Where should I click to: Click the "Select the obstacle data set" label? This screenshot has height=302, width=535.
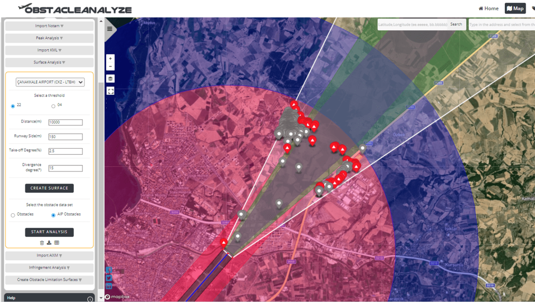point(49,205)
